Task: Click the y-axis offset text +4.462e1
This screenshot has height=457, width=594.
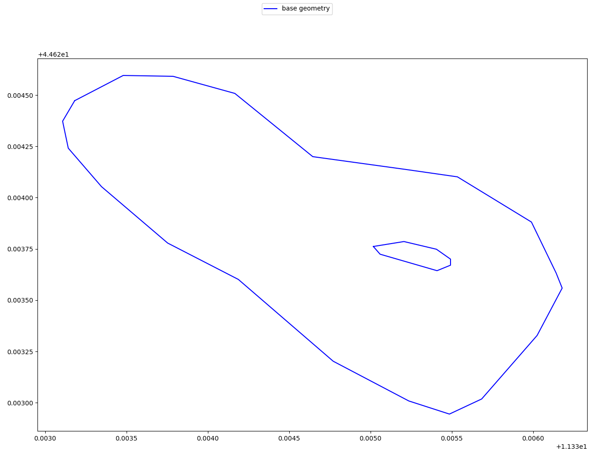Action: click(x=53, y=55)
